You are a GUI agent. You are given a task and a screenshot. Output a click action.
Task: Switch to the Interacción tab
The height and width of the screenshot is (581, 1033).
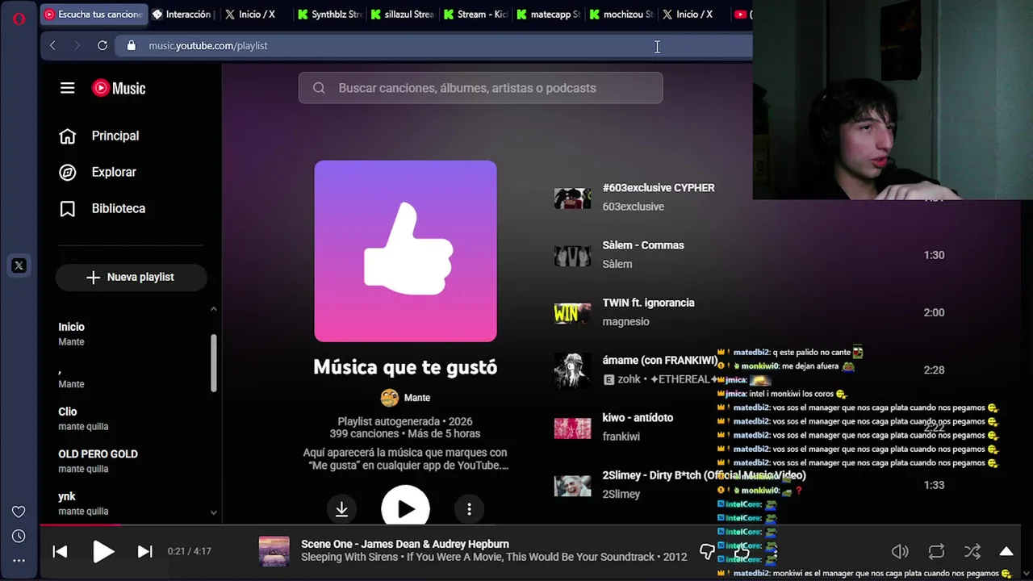(182, 15)
